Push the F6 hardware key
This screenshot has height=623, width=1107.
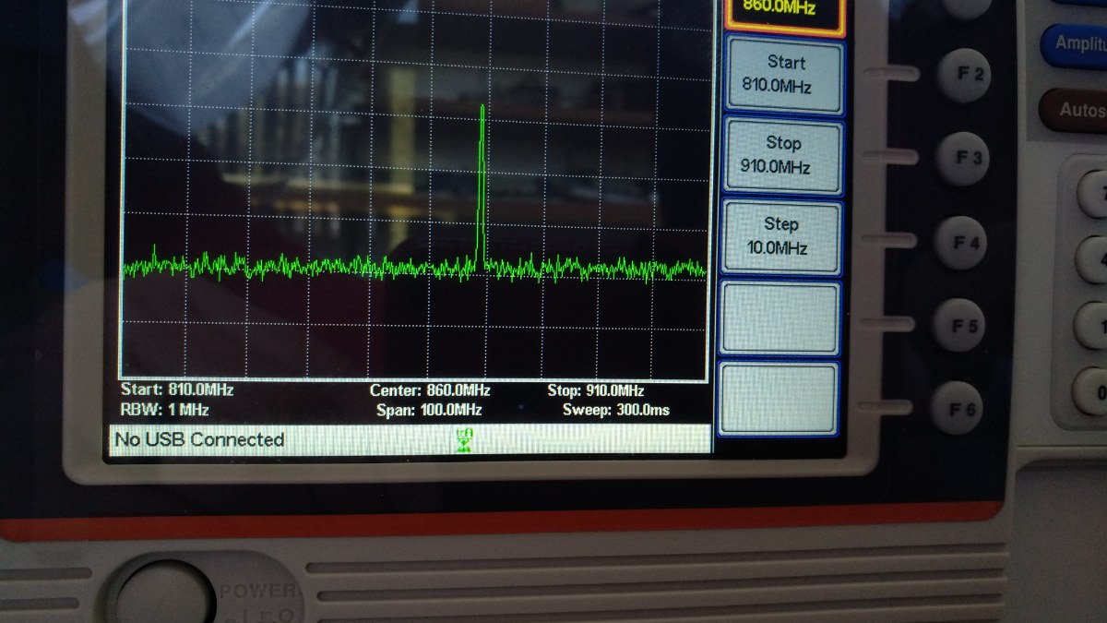click(957, 408)
